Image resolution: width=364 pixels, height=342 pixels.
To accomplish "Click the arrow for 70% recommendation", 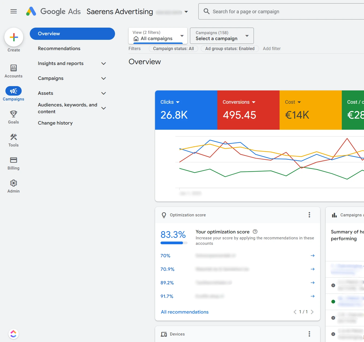I will (x=313, y=256).
